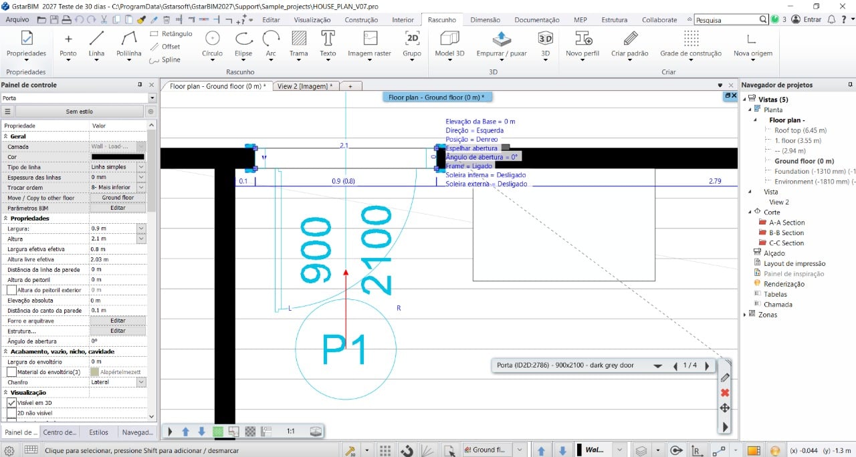Open Grade de construção options
Image resolution: width=856 pixels, height=457 pixels.
point(691,45)
